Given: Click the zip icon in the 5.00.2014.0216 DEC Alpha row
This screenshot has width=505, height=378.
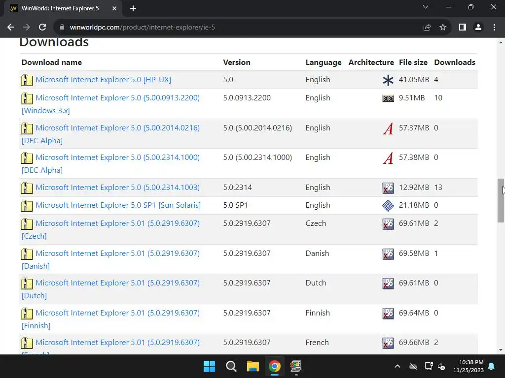Looking at the screenshot, I should pos(27,128).
